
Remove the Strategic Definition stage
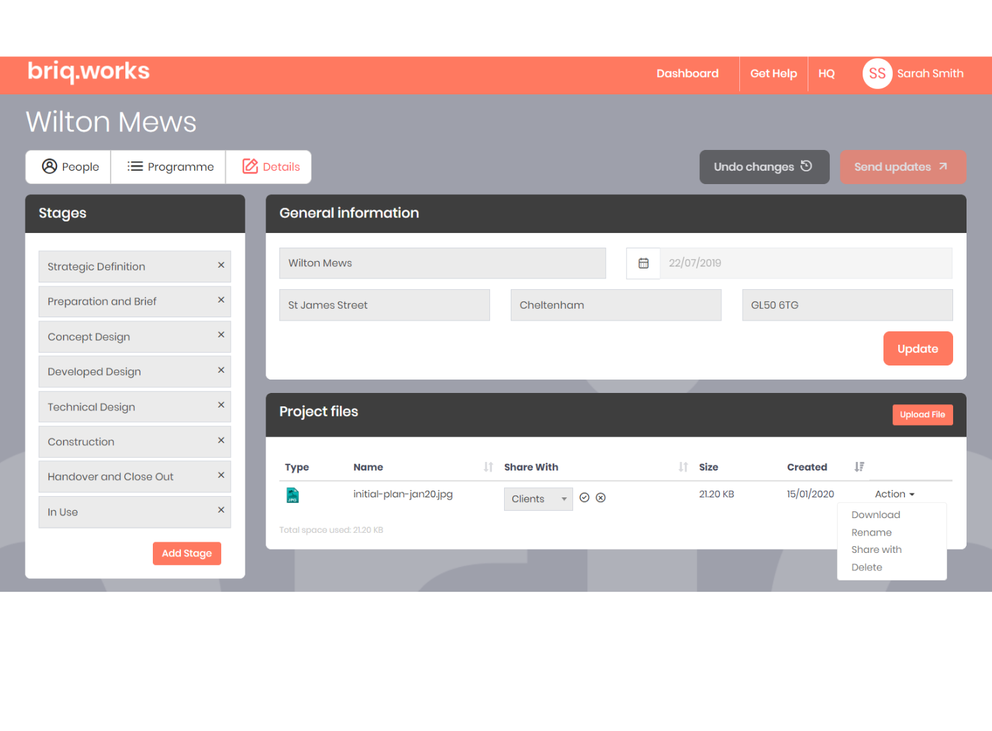point(221,265)
